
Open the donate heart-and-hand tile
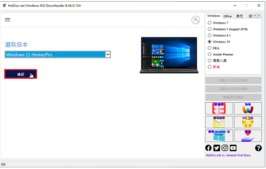(248, 136)
